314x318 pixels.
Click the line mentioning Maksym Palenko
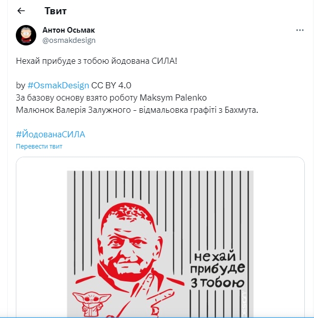[111, 98]
